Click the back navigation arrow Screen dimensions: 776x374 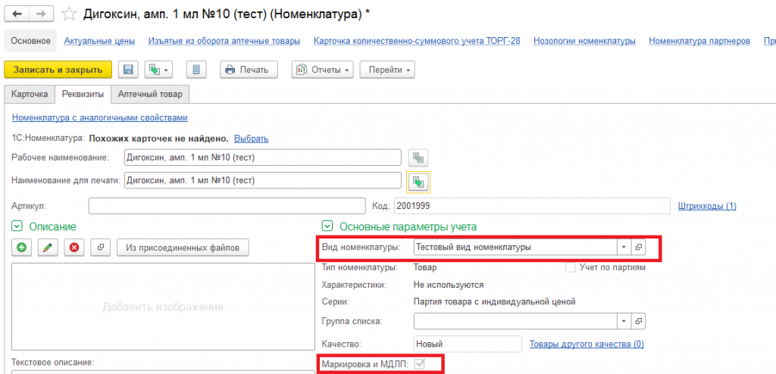17,14
